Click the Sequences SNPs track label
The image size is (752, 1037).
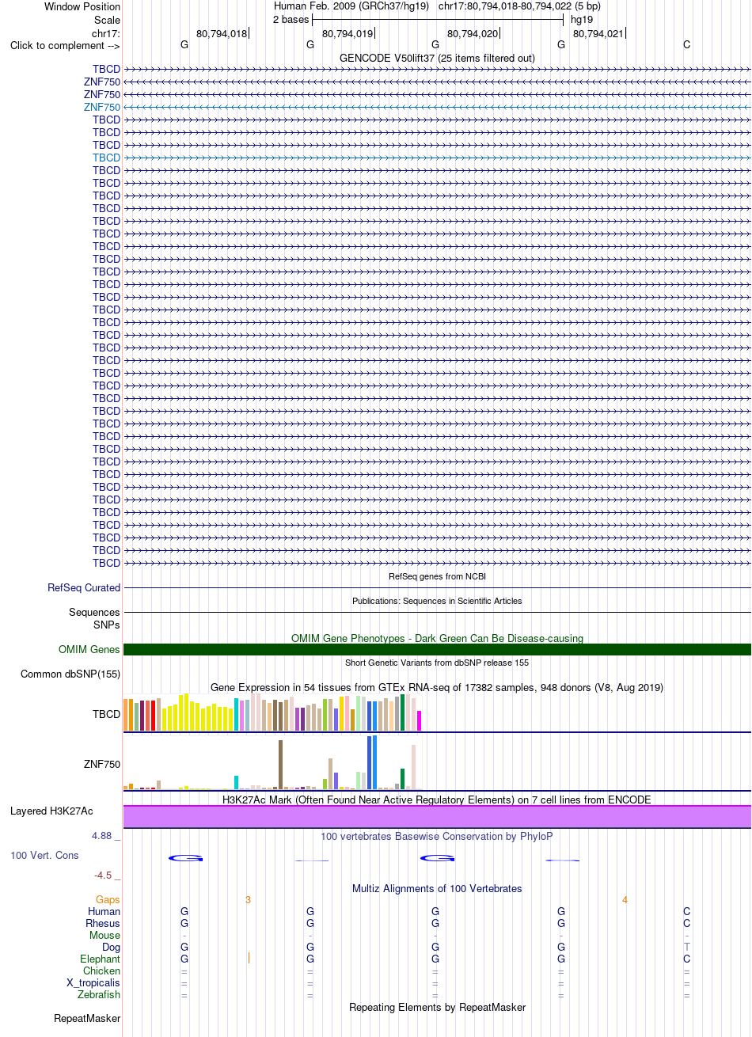pyautogui.click(x=94, y=618)
